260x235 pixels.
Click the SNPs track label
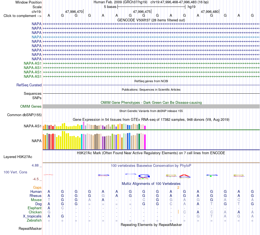click(x=37, y=98)
